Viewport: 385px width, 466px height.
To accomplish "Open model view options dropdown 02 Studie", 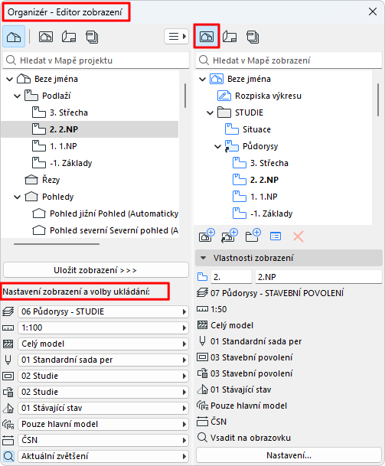I will tap(103, 376).
